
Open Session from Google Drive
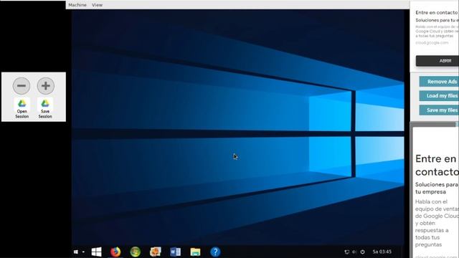click(22, 108)
